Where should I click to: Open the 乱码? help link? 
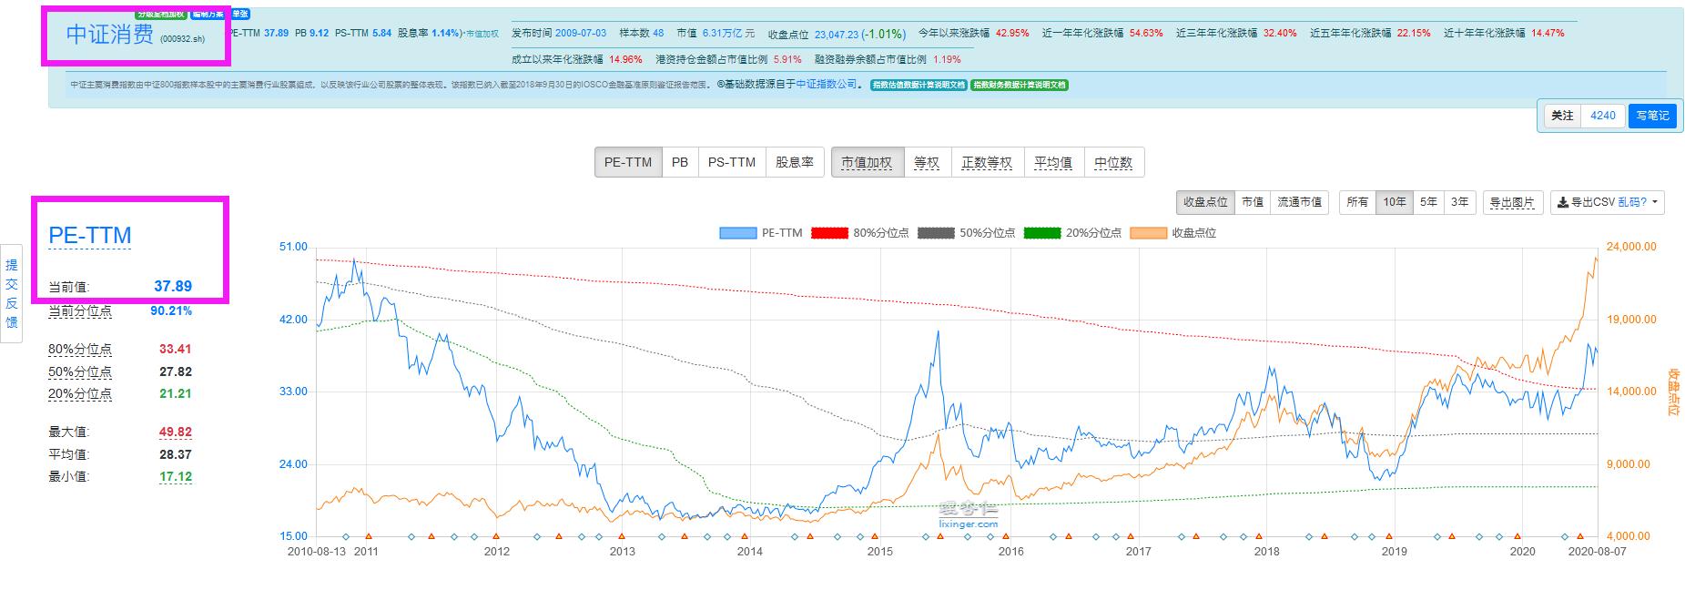click(x=1632, y=202)
